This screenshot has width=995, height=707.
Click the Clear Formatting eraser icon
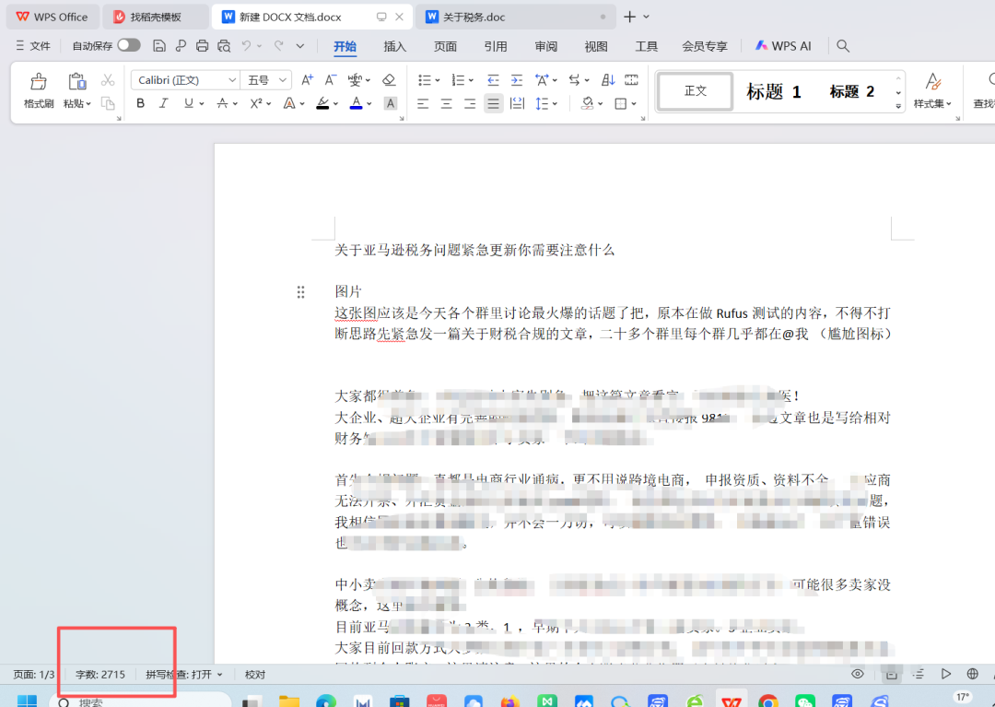(388, 79)
